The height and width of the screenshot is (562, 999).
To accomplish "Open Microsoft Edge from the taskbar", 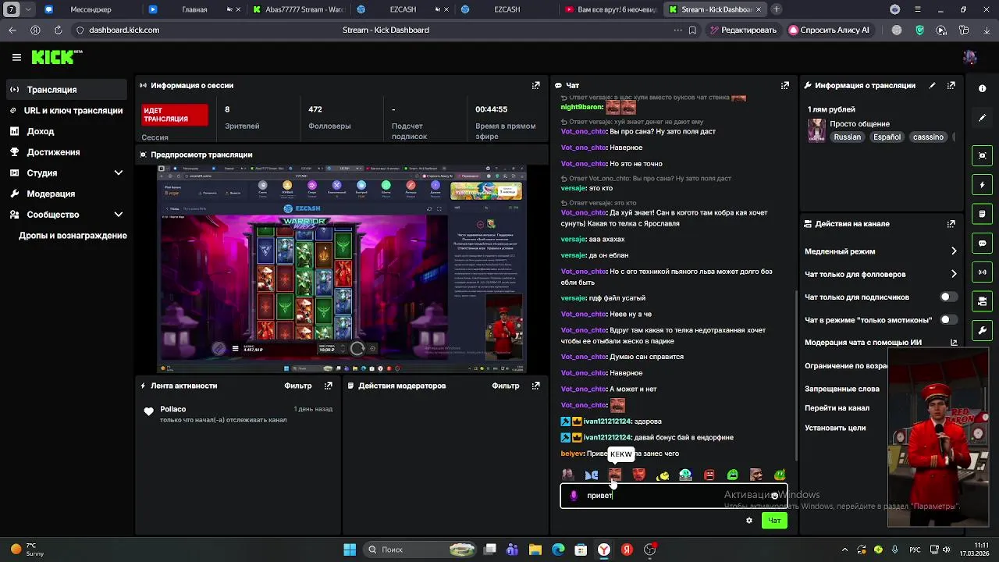I will coord(558,550).
